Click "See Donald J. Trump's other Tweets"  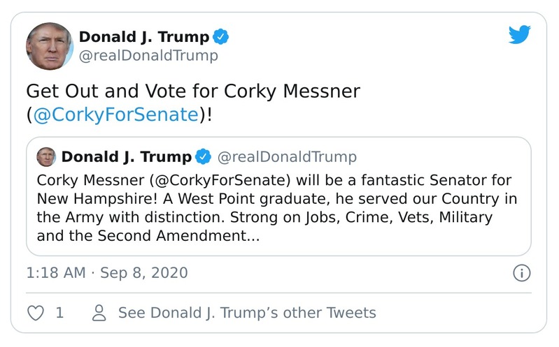click(x=247, y=313)
